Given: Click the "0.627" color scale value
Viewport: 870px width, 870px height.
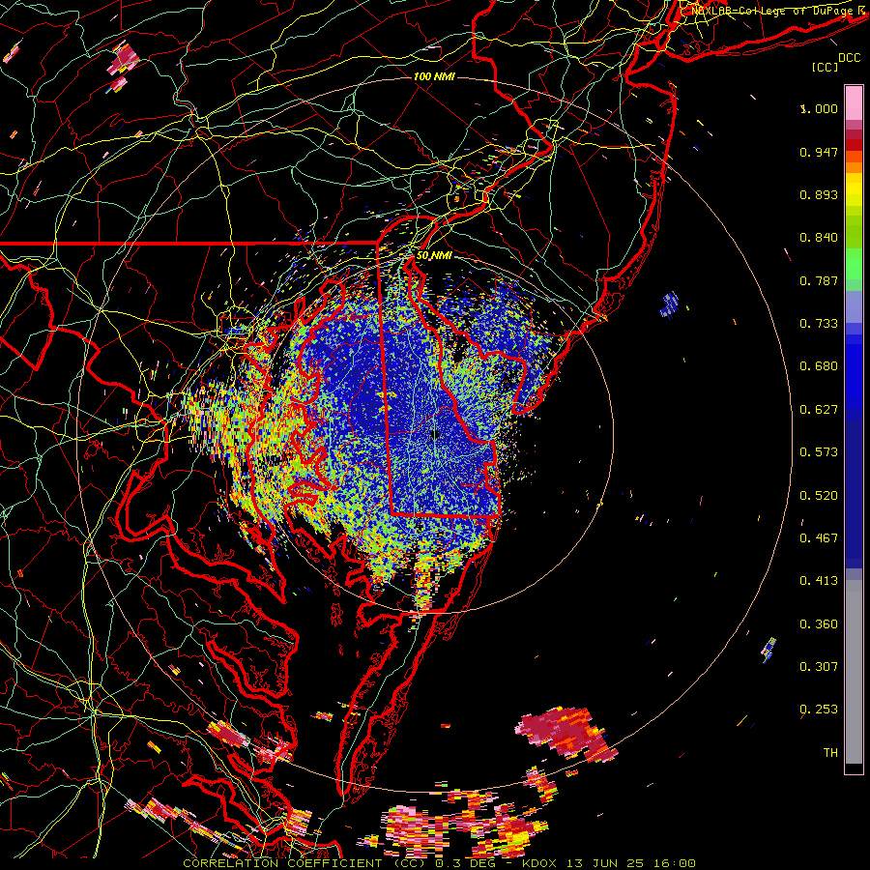Looking at the screenshot, I should click(819, 410).
